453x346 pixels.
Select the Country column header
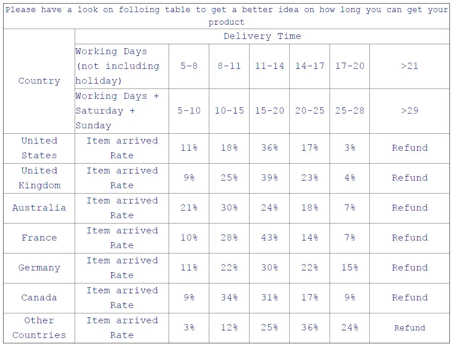[39, 81]
